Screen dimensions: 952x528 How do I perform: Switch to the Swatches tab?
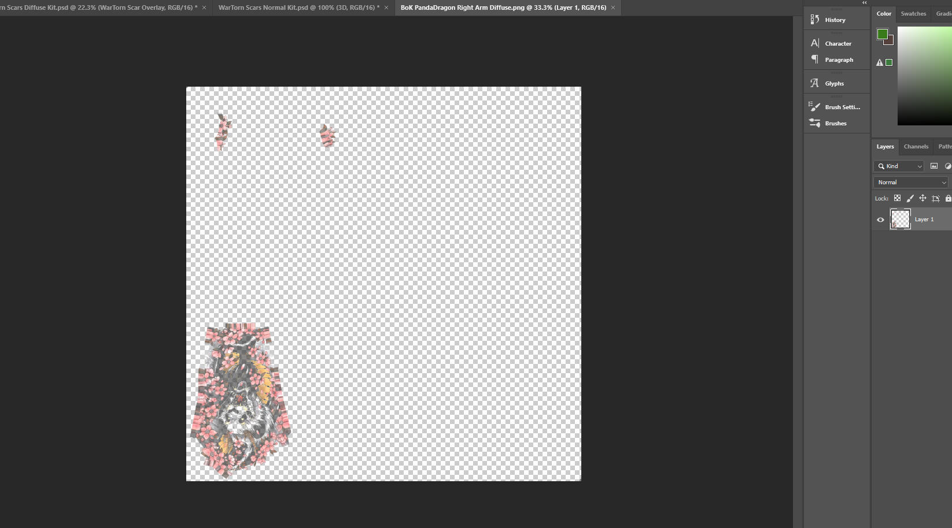[x=913, y=13]
